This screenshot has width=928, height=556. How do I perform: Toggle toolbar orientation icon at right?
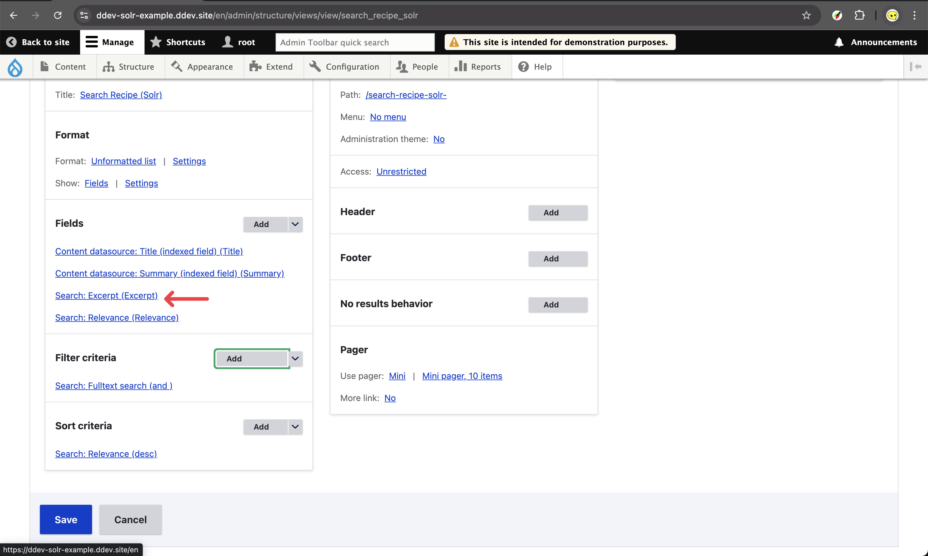(915, 67)
